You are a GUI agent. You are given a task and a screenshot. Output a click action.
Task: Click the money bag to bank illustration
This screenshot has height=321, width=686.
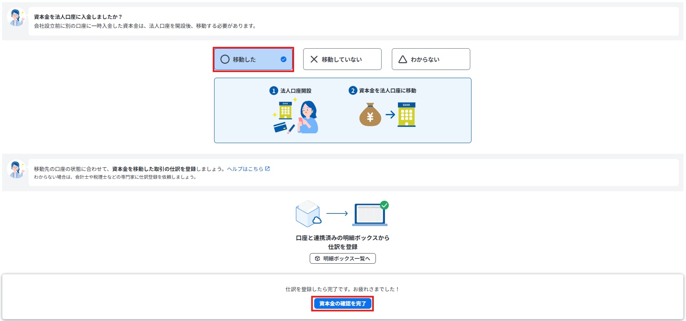[x=387, y=114]
